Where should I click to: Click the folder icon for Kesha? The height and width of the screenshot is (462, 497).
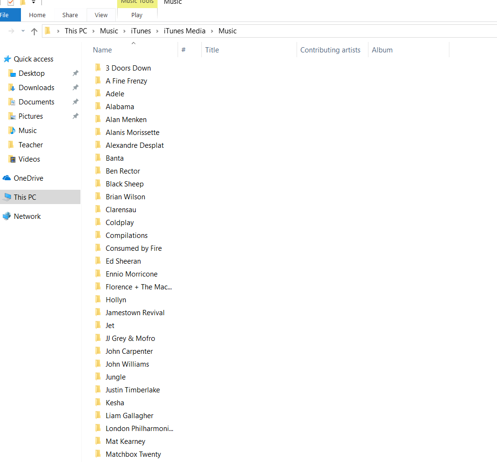pyautogui.click(x=98, y=402)
